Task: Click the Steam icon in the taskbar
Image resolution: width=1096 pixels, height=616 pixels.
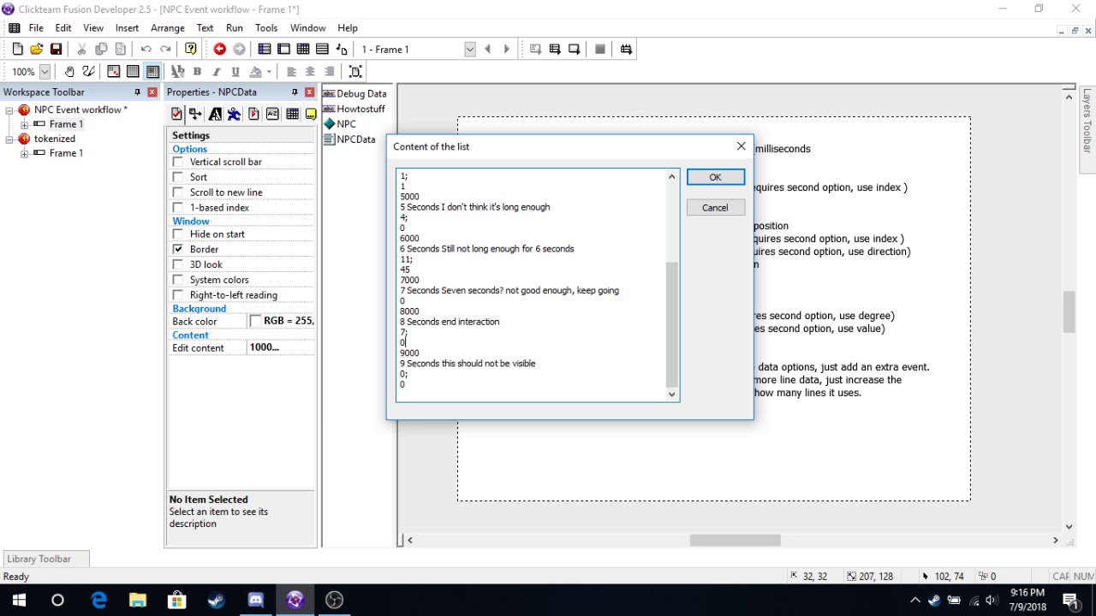Action: 216,600
